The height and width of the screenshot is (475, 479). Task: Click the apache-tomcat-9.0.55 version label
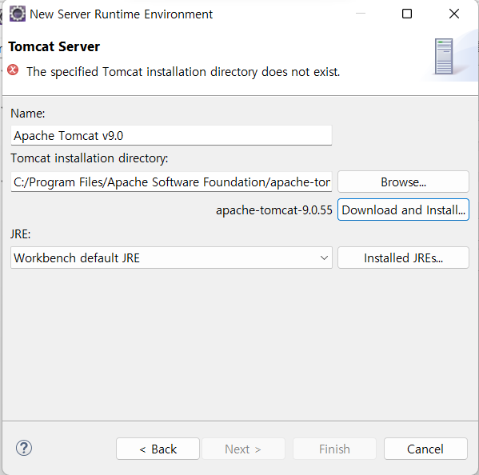(x=274, y=210)
